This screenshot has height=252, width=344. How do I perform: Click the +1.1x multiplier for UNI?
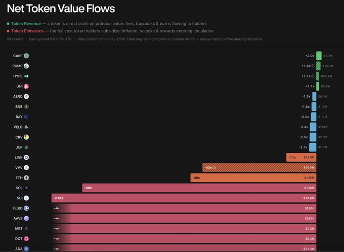310,86
